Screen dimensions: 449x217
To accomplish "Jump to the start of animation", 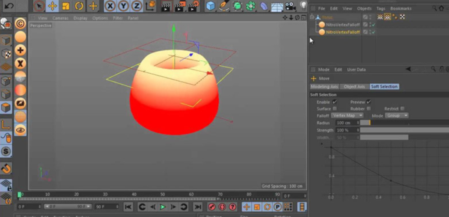I will coord(128,206).
